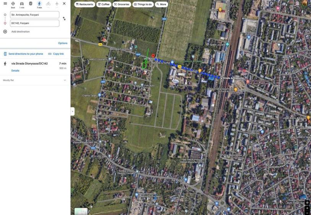This screenshot has width=311, height=215.
Task: Click the Voinicel Prest Serv SRL marker
Action: [x=100, y=142]
